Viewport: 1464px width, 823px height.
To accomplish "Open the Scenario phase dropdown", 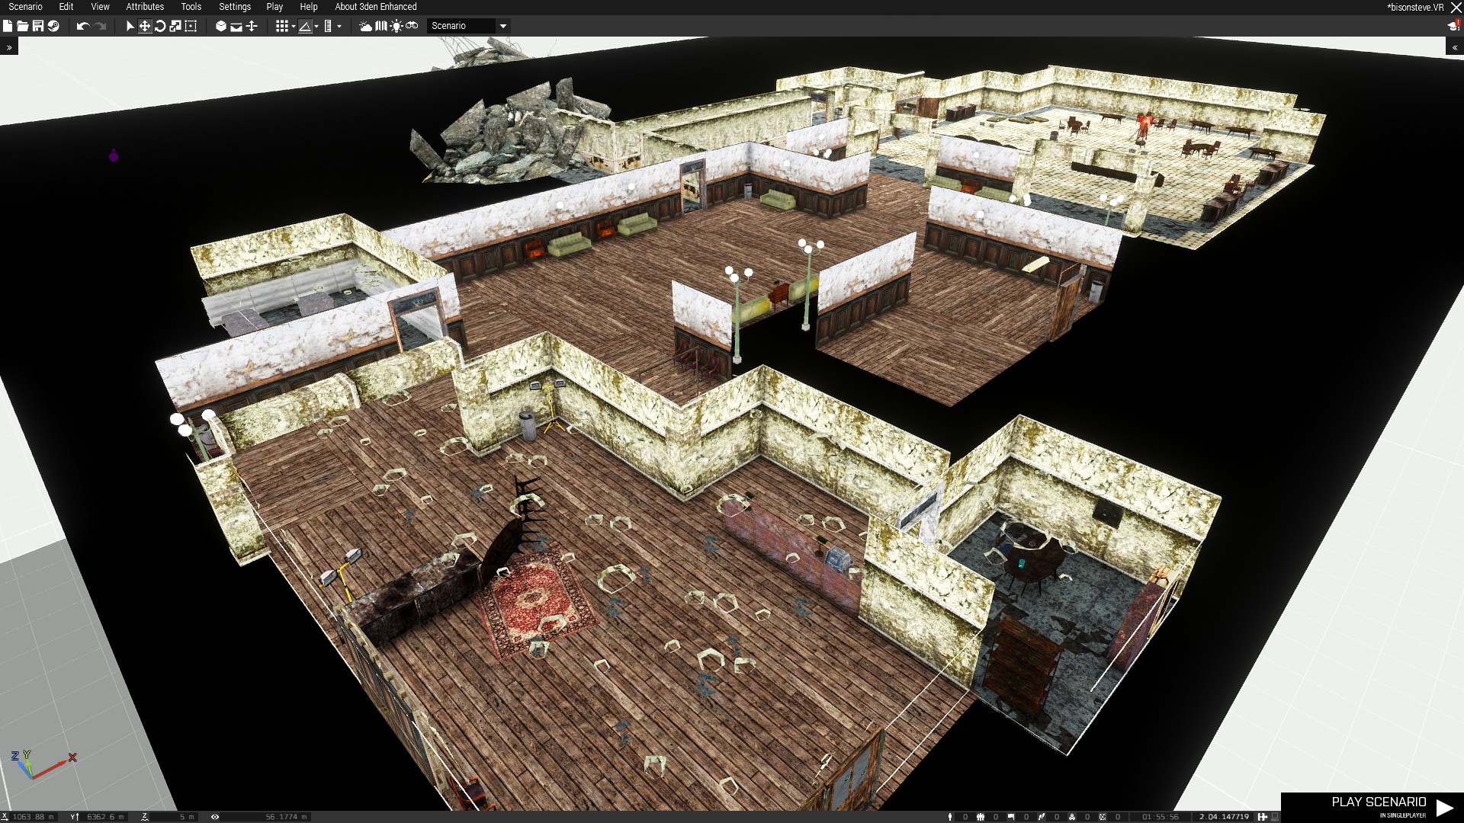I will pos(468,26).
